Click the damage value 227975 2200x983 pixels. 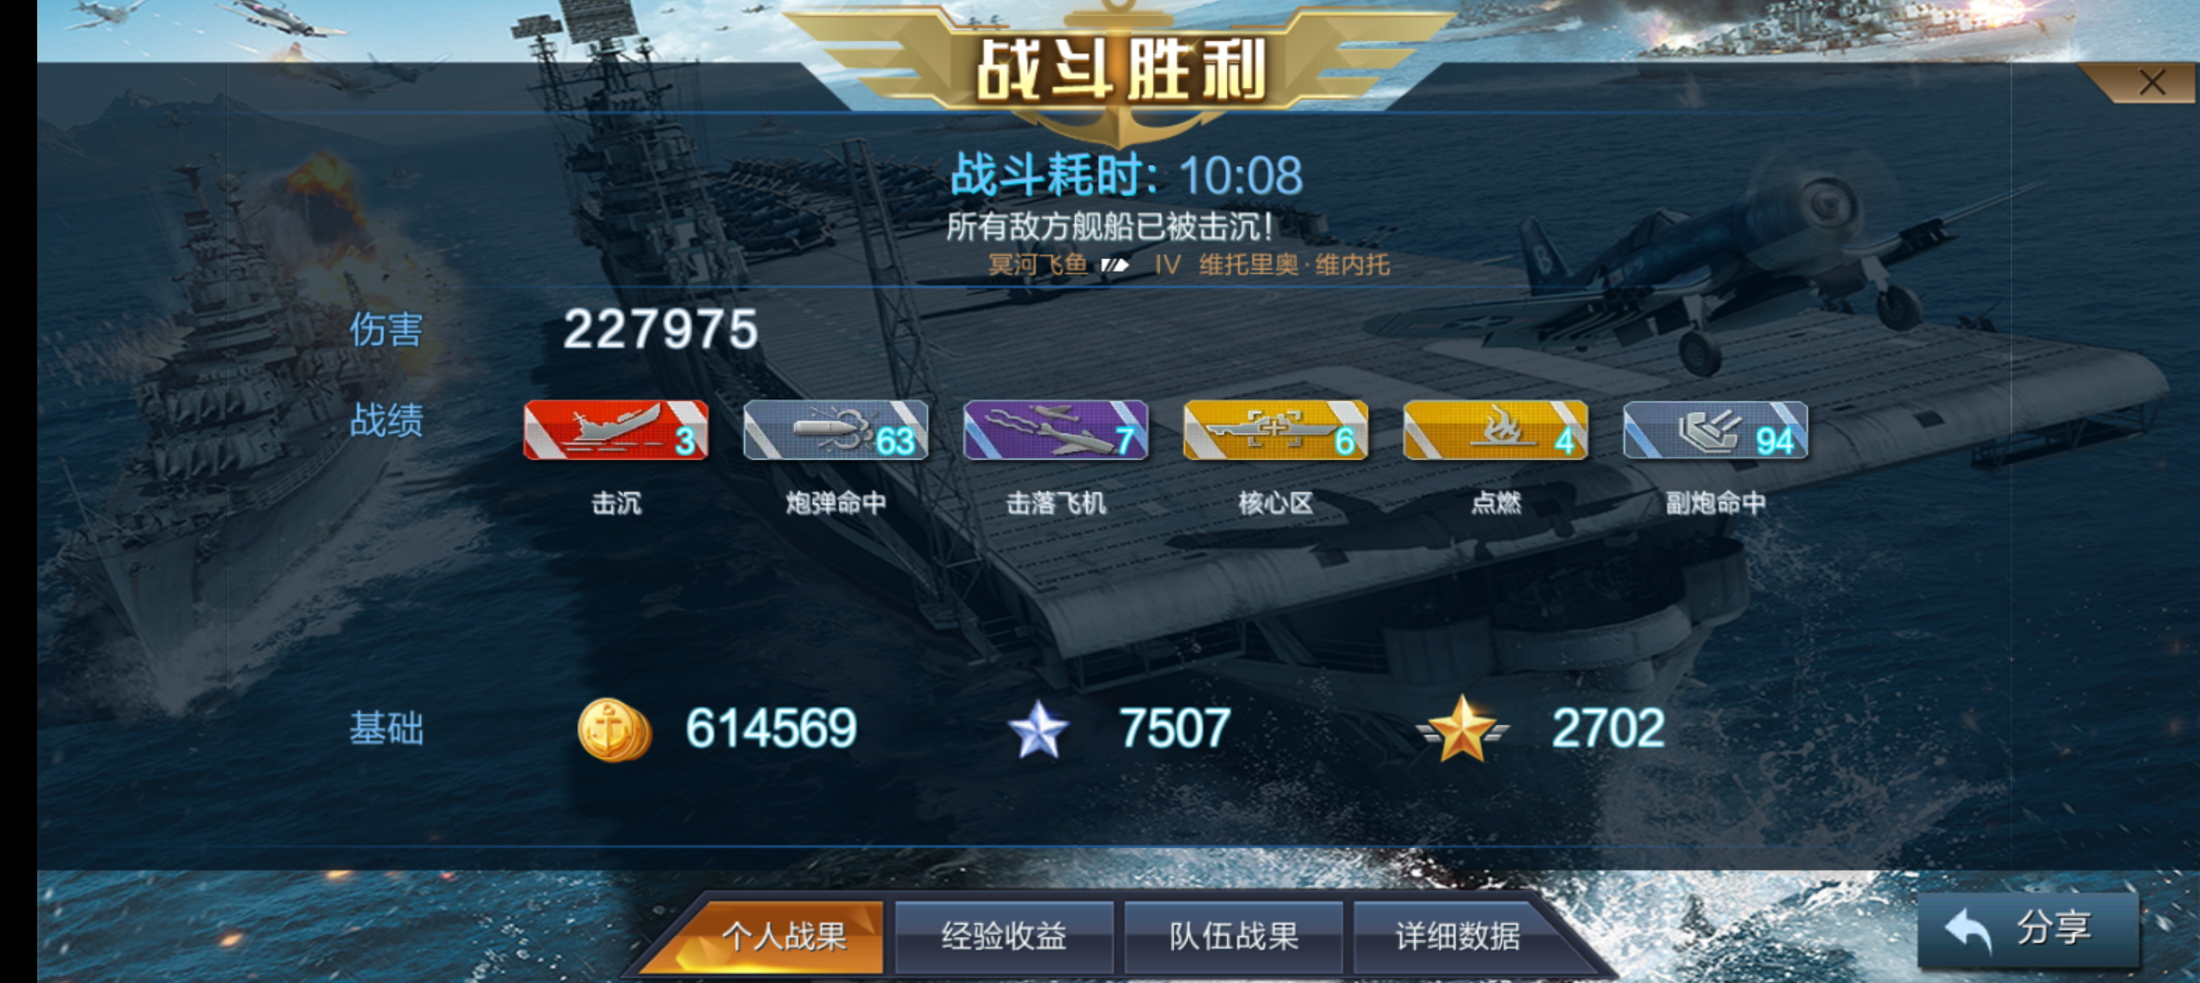[660, 330]
